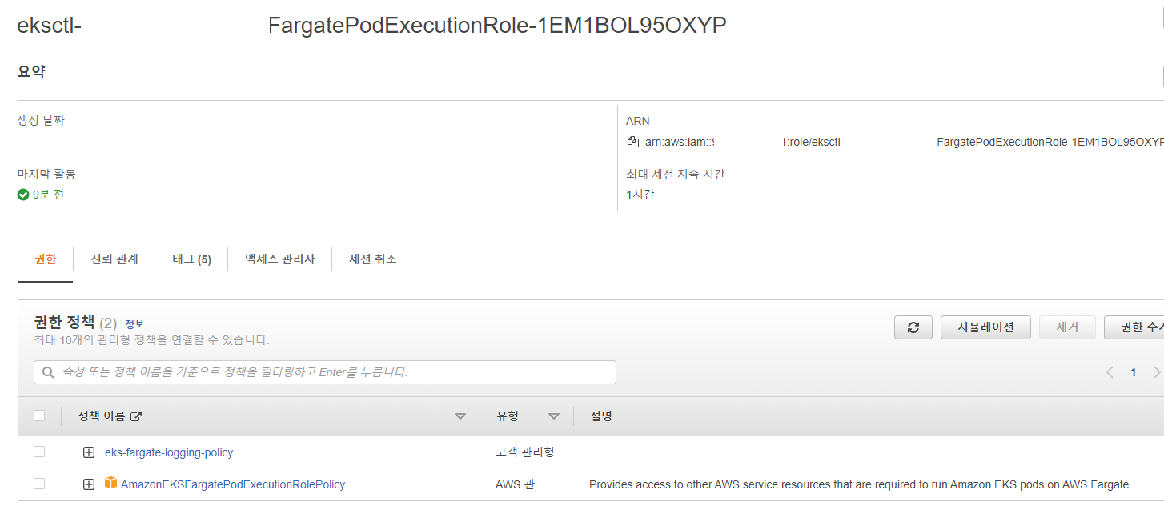Open the AmazonEKSFargatePodExecutionRolePolicy link

coord(233,484)
